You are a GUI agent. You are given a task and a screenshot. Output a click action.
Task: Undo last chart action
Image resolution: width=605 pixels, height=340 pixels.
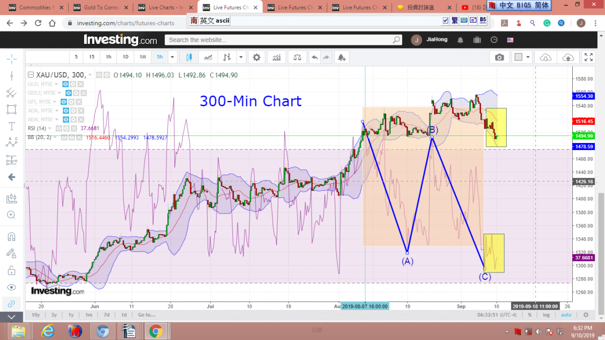coord(315,57)
